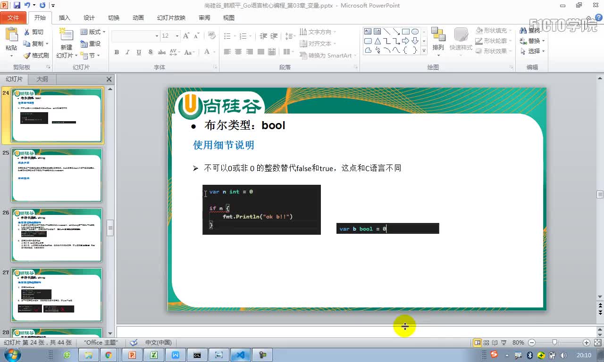Toggle Italic formatting
Image resolution: width=604 pixels, height=362 pixels.
(127, 52)
